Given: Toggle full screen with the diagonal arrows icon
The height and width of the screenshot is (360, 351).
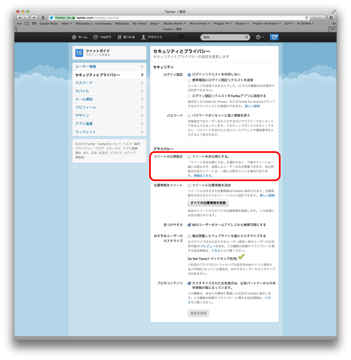Looking at the screenshot, I should 334,12.
